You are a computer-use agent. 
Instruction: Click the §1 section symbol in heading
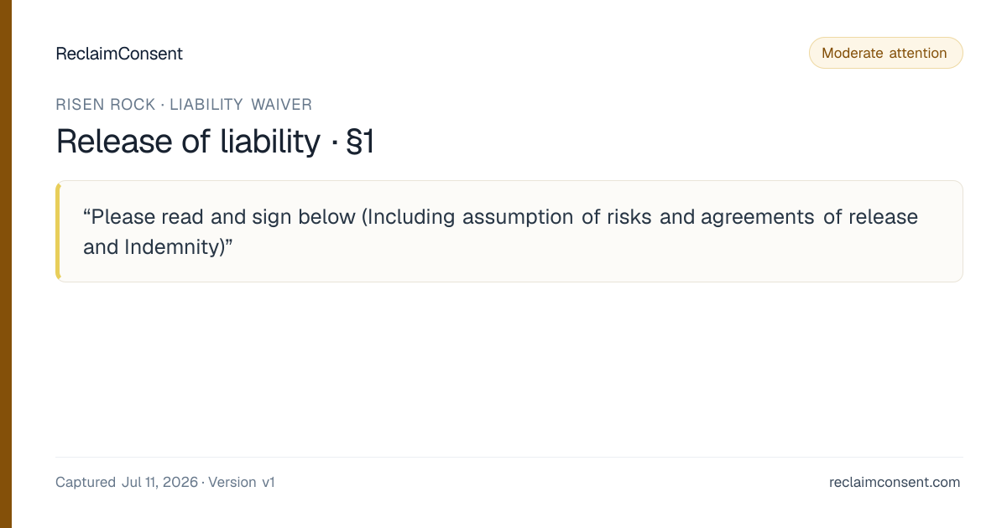(359, 141)
